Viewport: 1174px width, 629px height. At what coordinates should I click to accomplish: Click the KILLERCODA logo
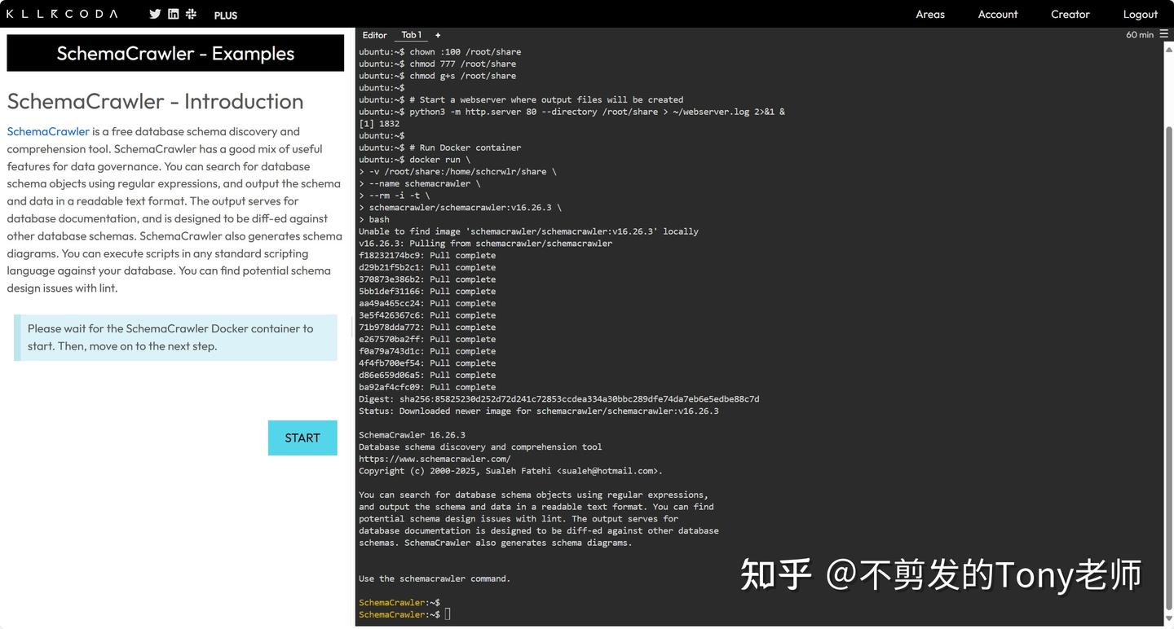(60, 14)
